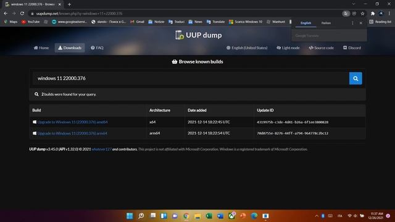Click the share page icon in address bar
The height and width of the screenshot is (222, 395).
pyautogui.click(x=354, y=14)
